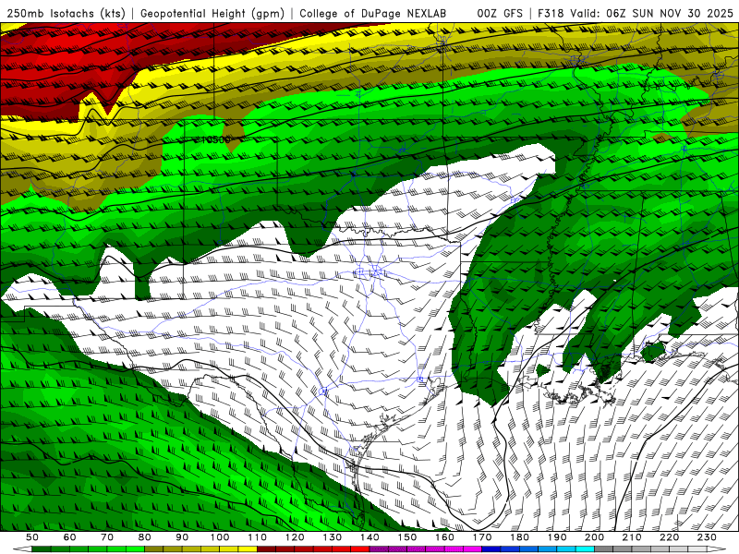Click the legend value '220'
The width and height of the screenshot is (739, 554).
tap(670, 537)
